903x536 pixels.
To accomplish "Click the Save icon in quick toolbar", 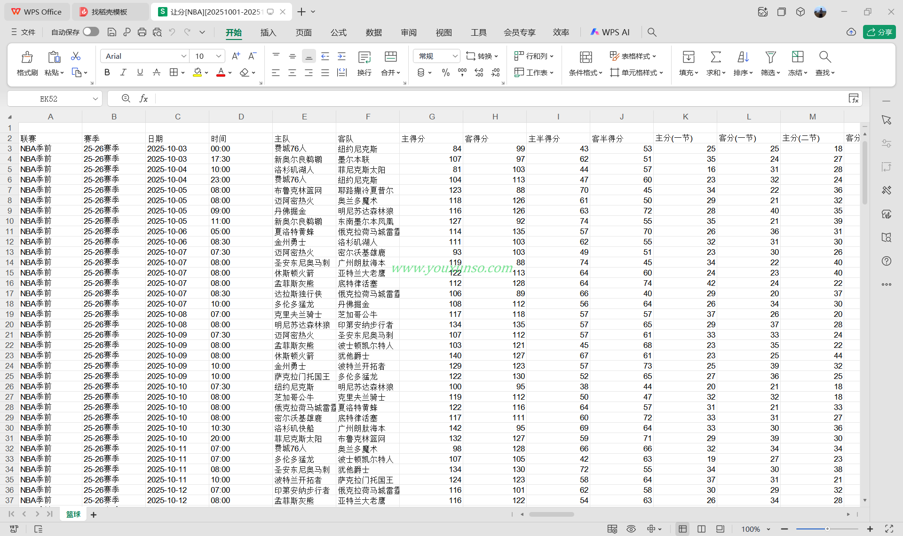I will pyautogui.click(x=112, y=32).
